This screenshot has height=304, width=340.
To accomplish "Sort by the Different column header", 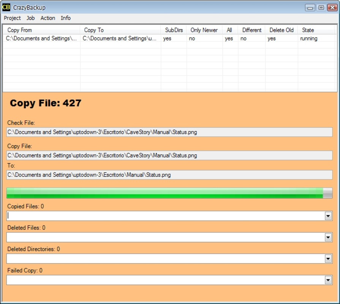I will (251, 30).
